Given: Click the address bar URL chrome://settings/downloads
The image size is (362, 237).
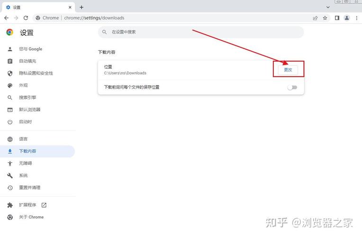Looking at the screenshot, I should [x=94, y=18].
